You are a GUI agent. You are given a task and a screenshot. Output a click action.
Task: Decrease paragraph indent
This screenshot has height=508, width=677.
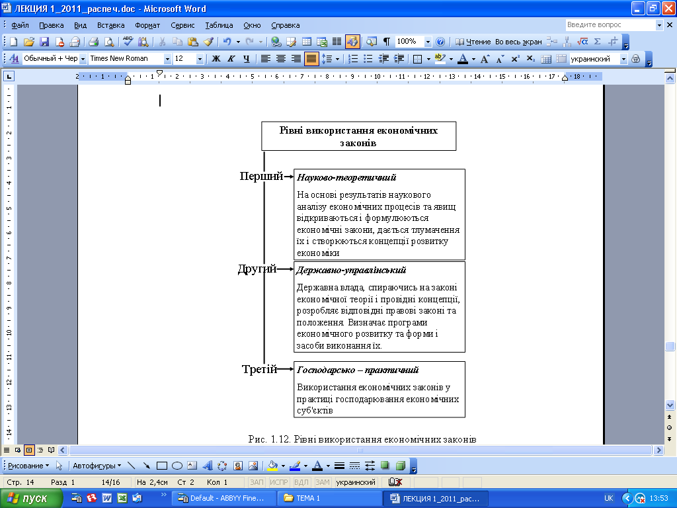pos(383,59)
